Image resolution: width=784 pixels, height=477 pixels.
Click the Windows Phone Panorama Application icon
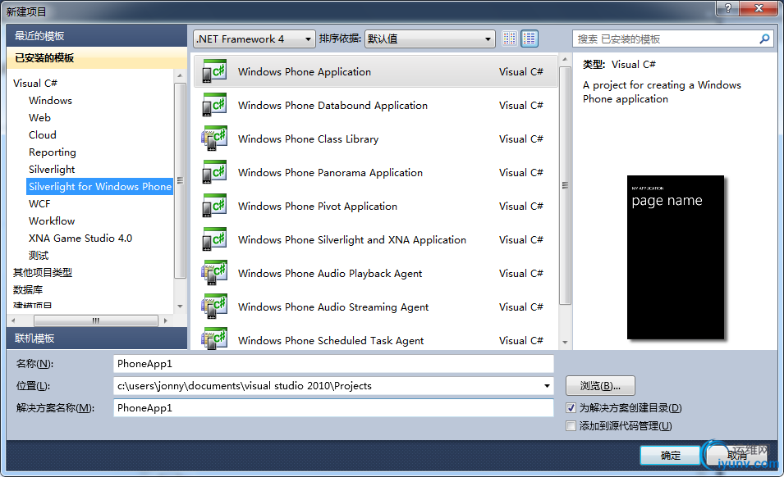click(x=214, y=172)
